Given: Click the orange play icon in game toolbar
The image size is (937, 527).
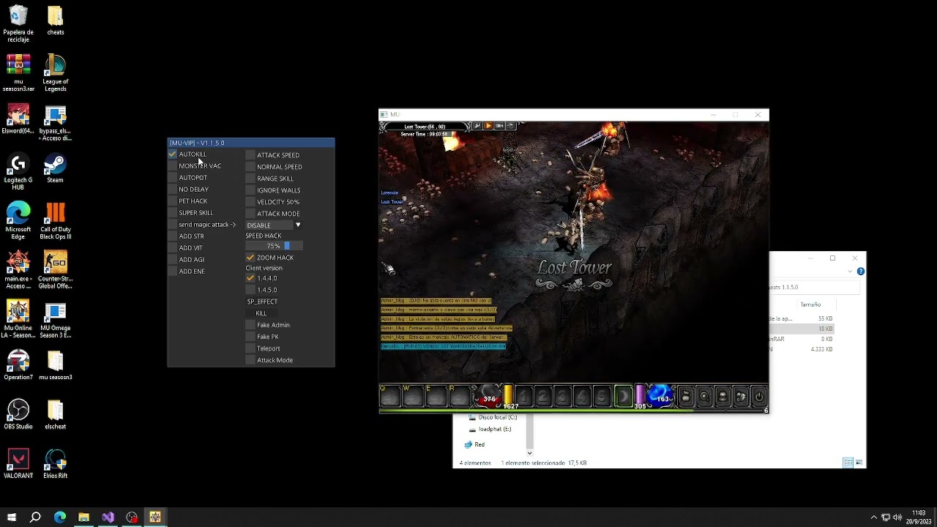Looking at the screenshot, I should (x=488, y=126).
